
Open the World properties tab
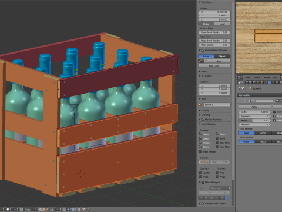point(258,82)
